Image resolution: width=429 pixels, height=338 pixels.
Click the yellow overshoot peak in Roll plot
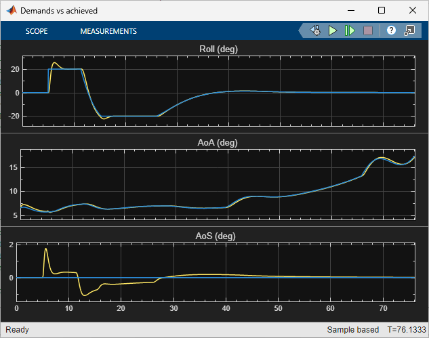[x=55, y=63]
